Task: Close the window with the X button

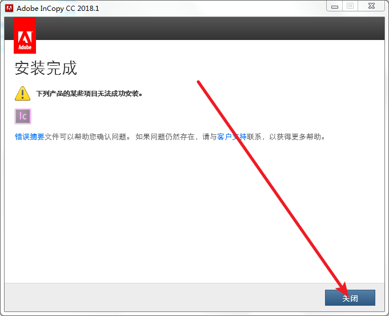Action: click(371, 6)
